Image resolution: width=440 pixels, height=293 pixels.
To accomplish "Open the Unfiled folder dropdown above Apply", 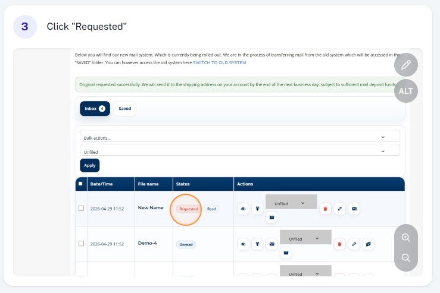I will pyautogui.click(x=240, y=150).
